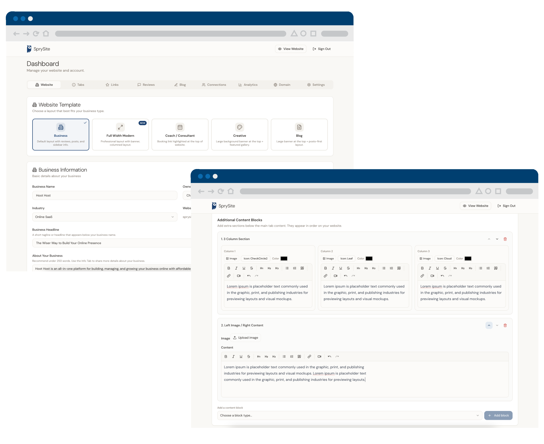The height and width of the screenshot is (444, 544).
Task: Click Sign Out in the dashboard header
Action: pyautogui.click(x=321, y=49)
